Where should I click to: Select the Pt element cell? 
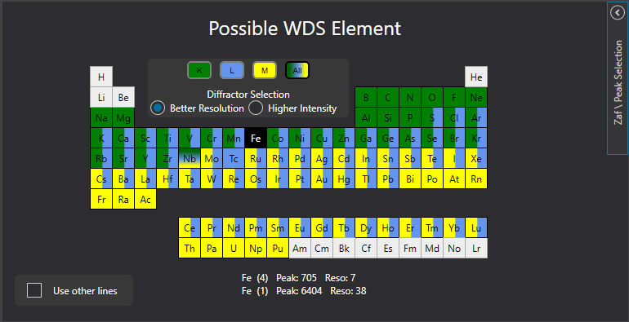pos(300,179)
